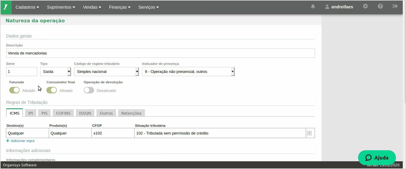The image size is (406, 169).
Task: Click the Série input field
Action: coord(22,72)
